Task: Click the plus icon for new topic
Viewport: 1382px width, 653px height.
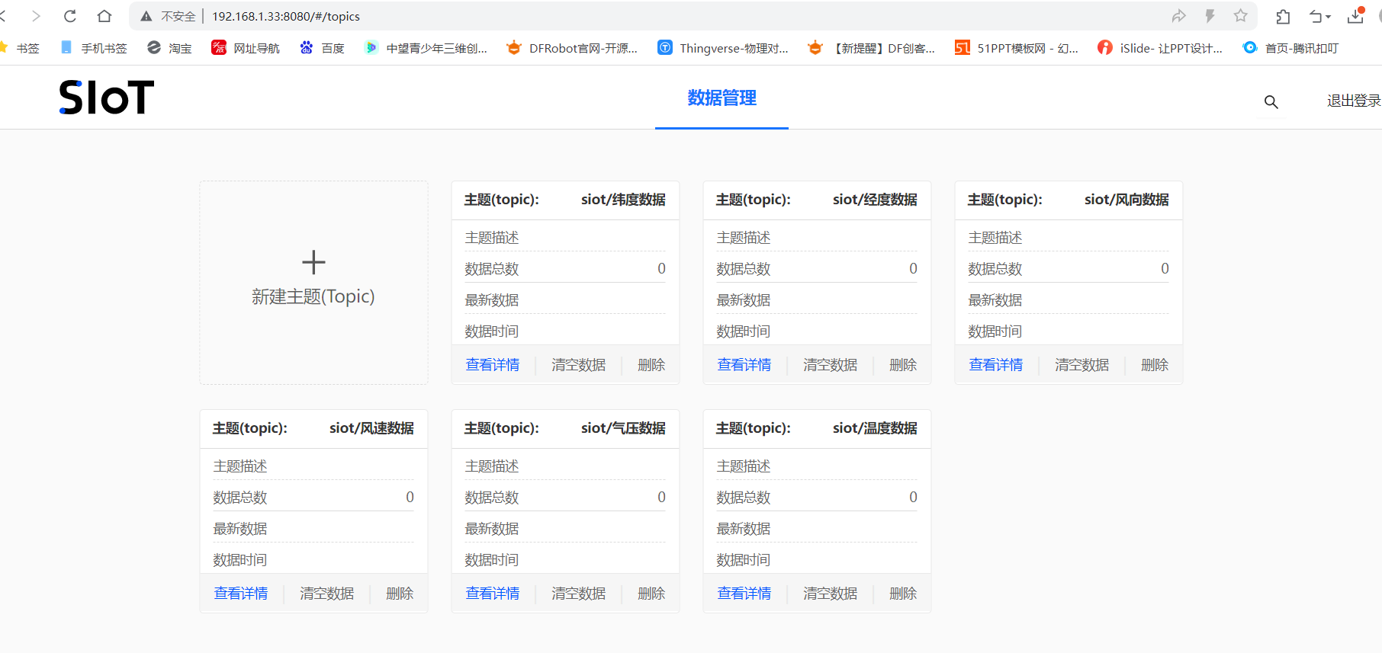Action: tap(313, 262)
